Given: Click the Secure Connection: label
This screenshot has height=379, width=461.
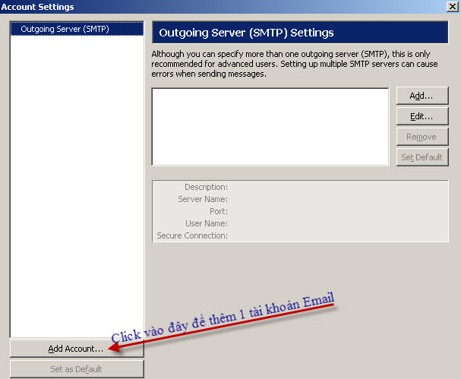Looking at the screenshot, I should point(192,235).
